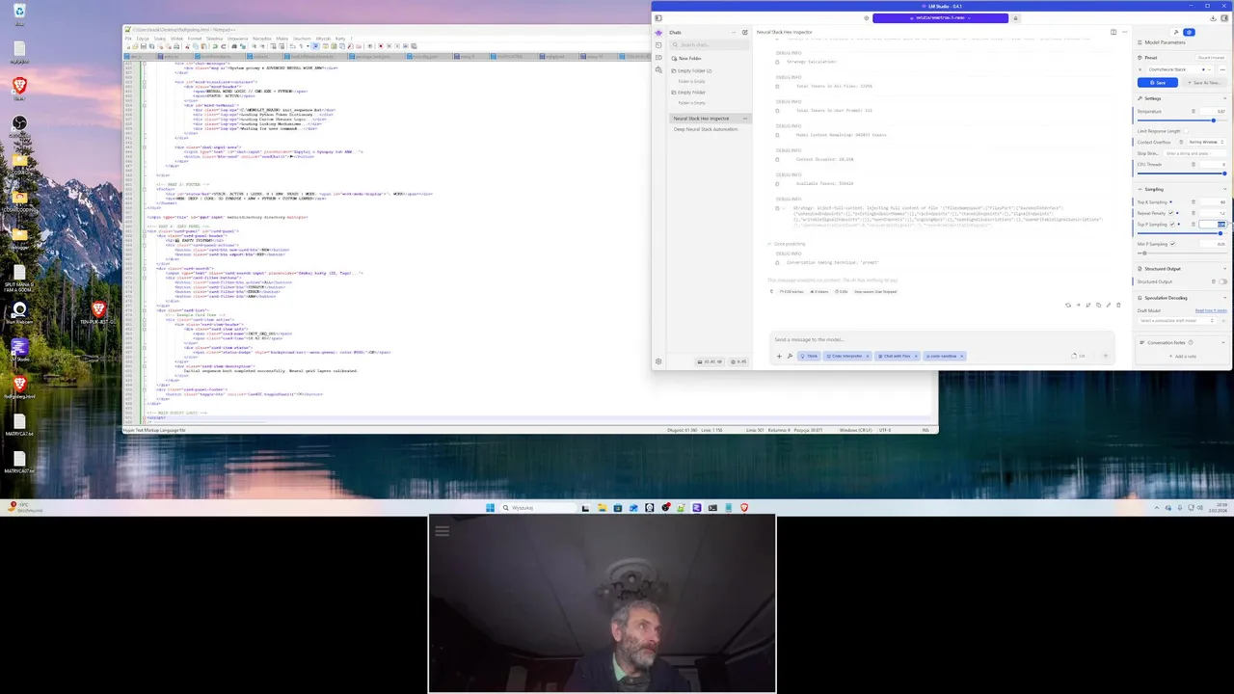Expand the Empty Folder (2) entry

(x=692, y=70)
